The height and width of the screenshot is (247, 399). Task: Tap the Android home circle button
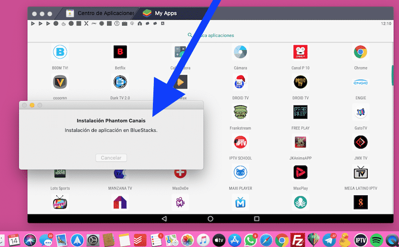click(211, 219)
